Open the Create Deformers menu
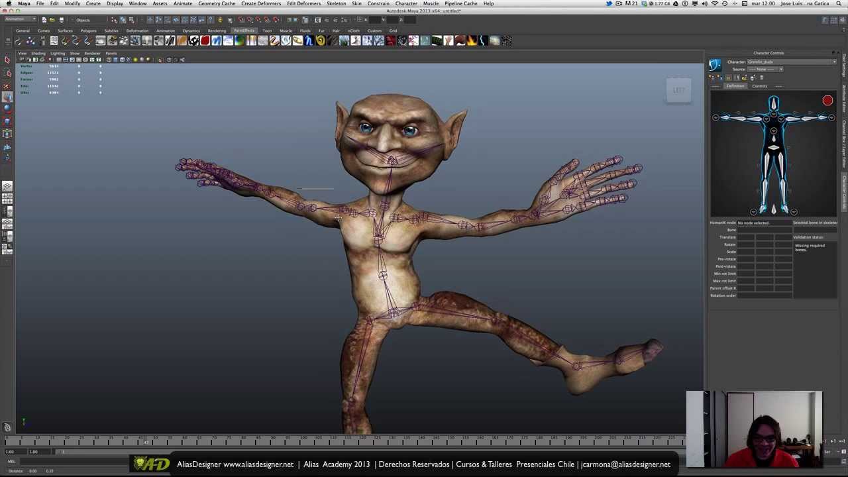The height and width of the screenshot is (477, 848). coord(261,3)
